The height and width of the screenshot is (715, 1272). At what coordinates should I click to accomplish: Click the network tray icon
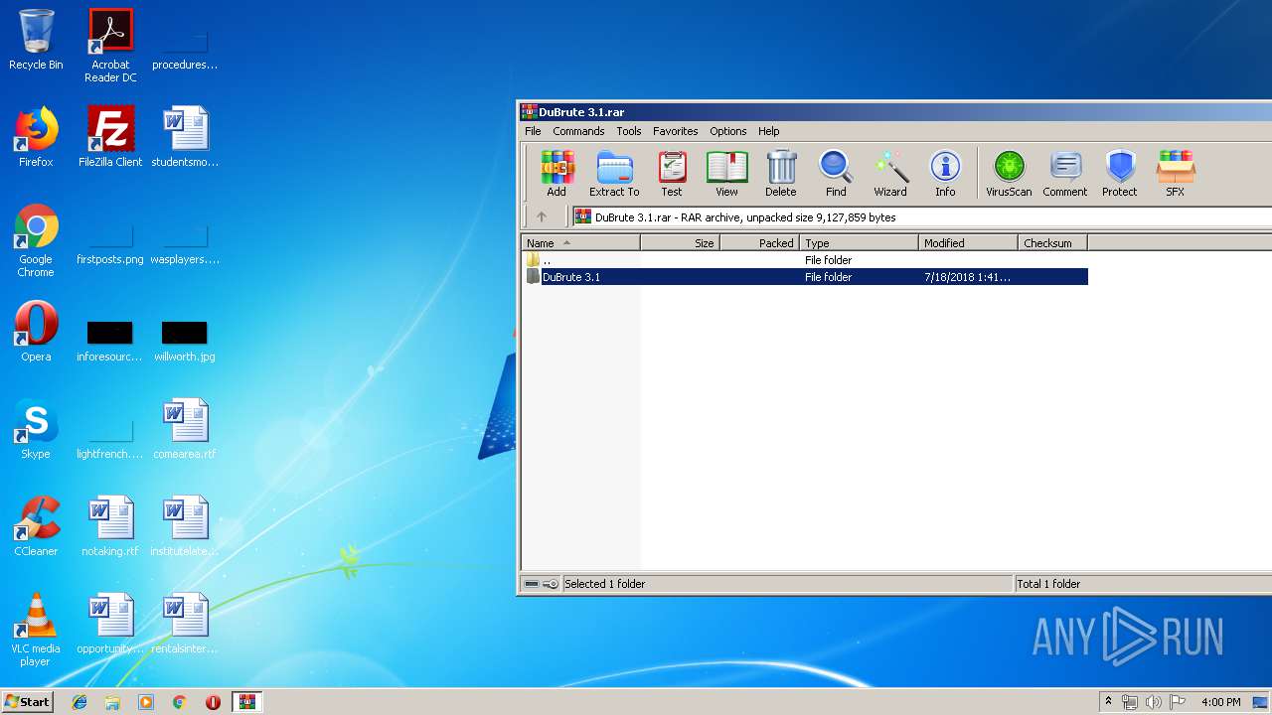(x=1130, y=702)
